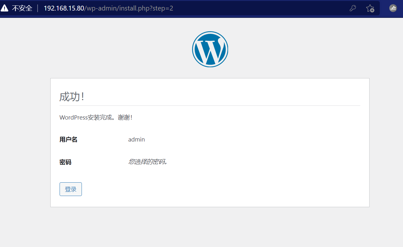Click the round extension icon in toolbar

click(x=393, y=8)
